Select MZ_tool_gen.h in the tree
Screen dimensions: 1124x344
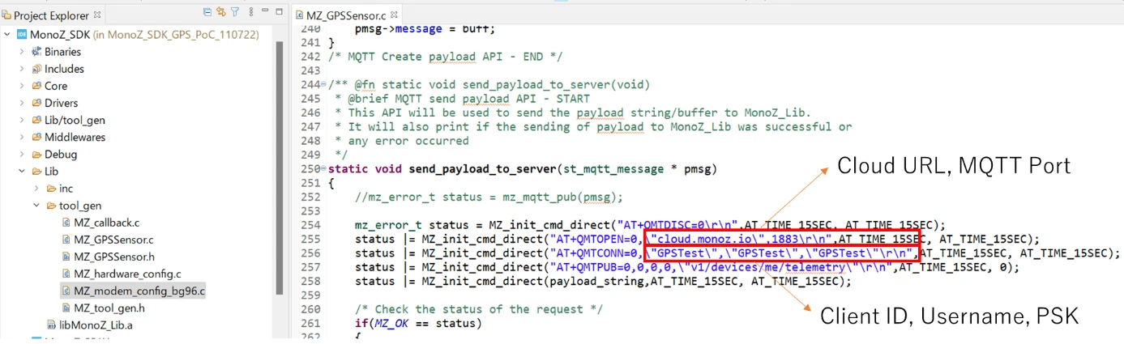109,308
